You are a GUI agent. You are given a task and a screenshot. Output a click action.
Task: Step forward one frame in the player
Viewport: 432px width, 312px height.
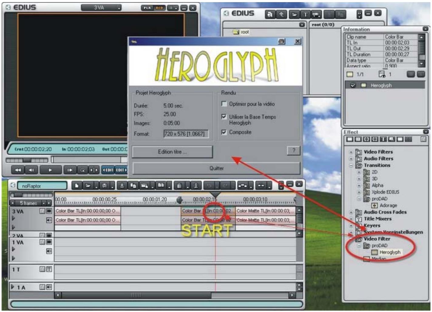[70, 170]
